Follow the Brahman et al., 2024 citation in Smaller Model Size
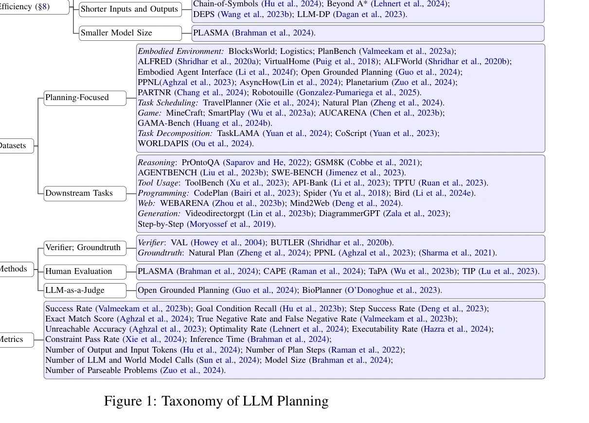 273,33
